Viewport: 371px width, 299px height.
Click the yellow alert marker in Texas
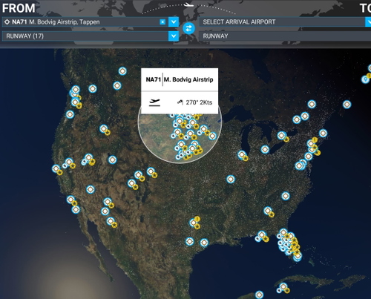pos(197,219)
